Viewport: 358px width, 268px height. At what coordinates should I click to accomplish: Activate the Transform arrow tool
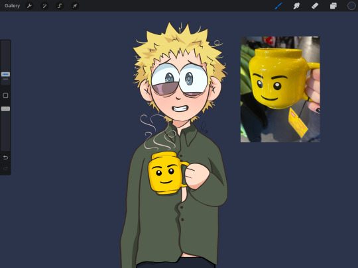[x=75, y=6]
